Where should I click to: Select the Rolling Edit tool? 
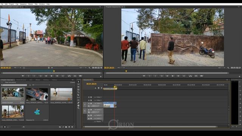pos(78,90)
